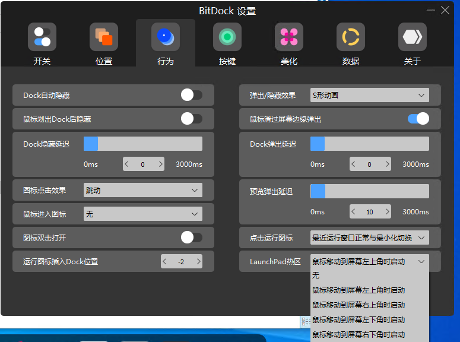Click the 按键 tab label
This screenshot has width=460, height=342.
[x=227, y=61]
